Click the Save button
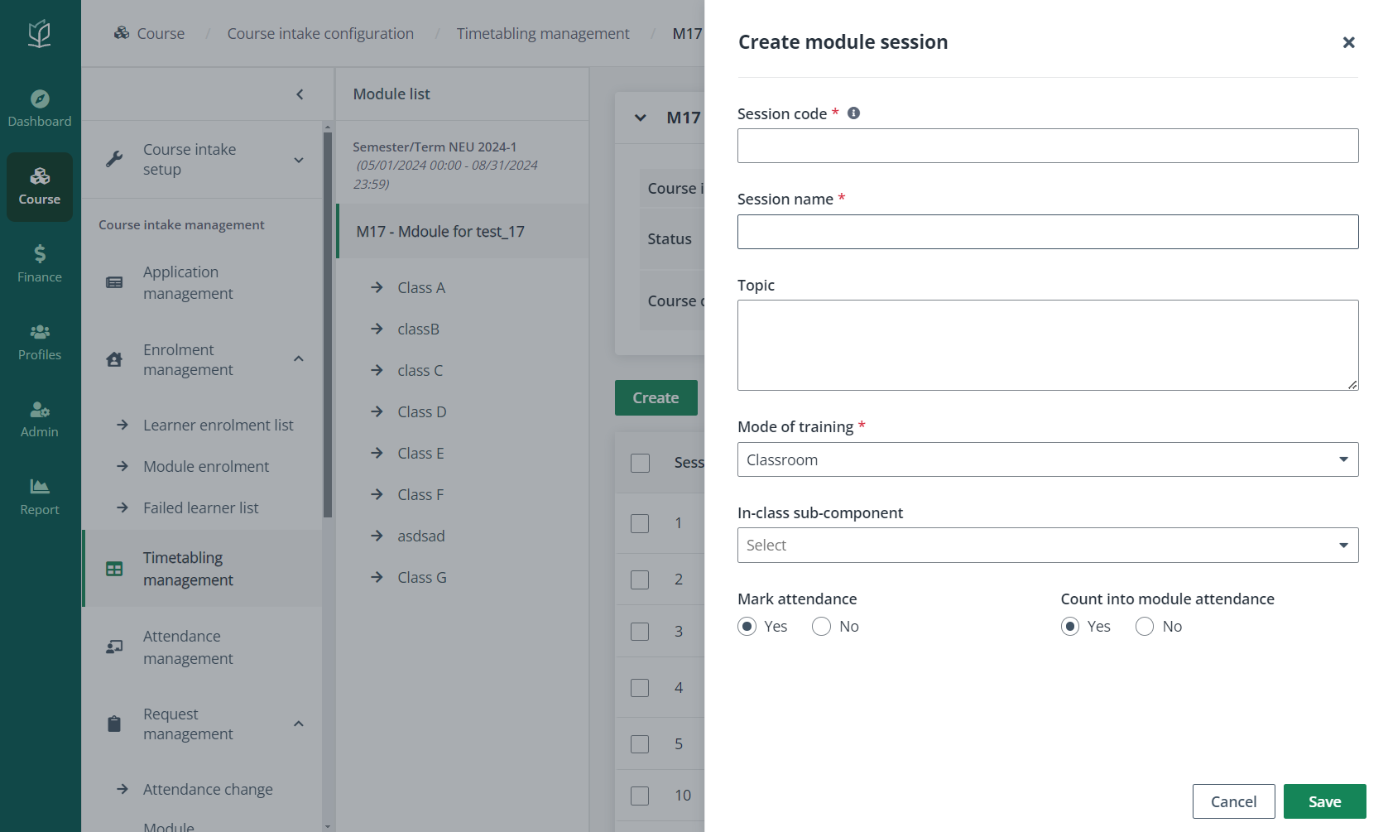This screenshot has height=832, width=1388. click(1324, 801)
